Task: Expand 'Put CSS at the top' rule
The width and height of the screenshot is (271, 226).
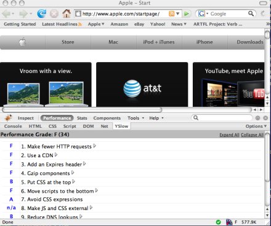Action: click(x=74, y=182)
